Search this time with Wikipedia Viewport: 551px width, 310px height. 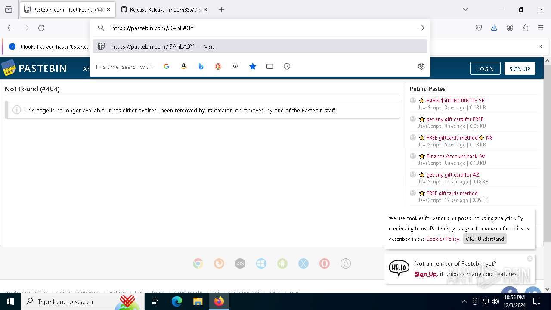coord(235,66)
